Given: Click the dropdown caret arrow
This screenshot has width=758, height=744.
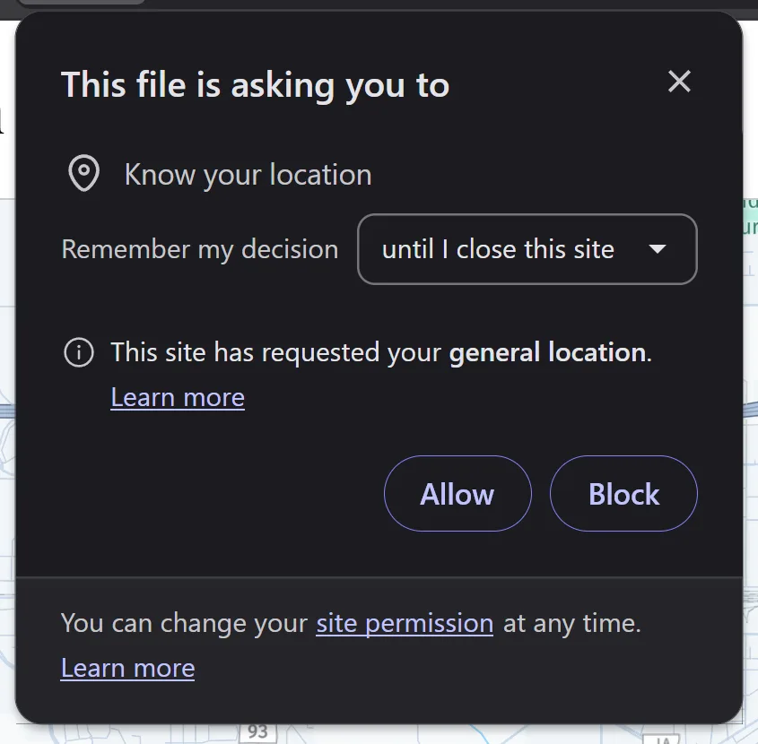Looking at the screenshot, I should tap(658, 249).
